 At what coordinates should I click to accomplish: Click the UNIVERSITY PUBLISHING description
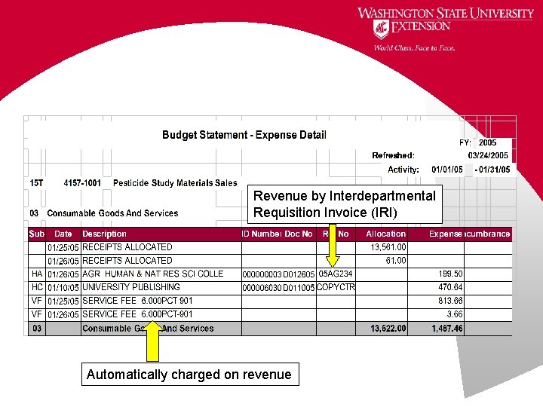[131, 287]
